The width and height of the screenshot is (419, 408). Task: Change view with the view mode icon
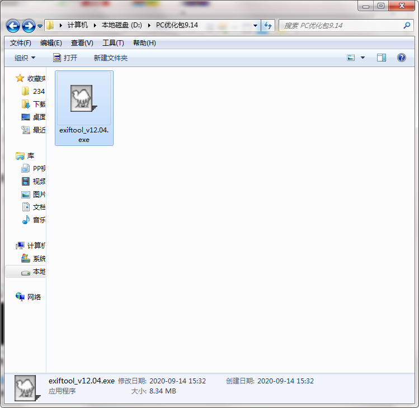point(351,58)
